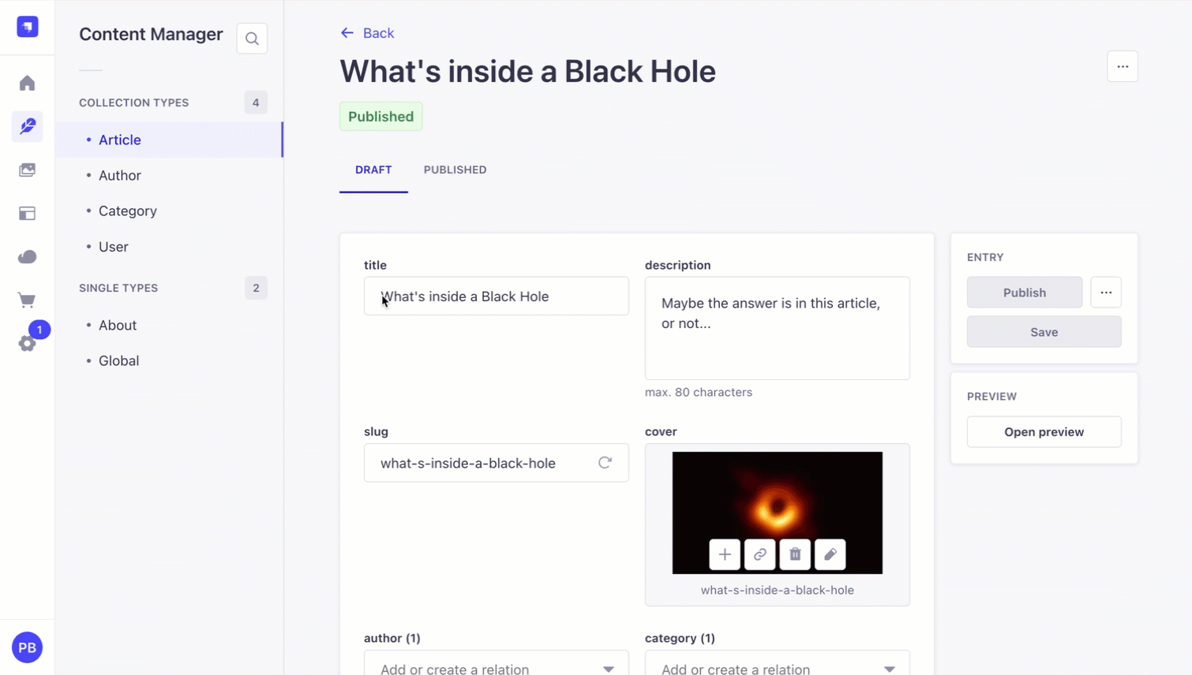
Task: Expand the author relation dropdown
Action: (608, 669)
